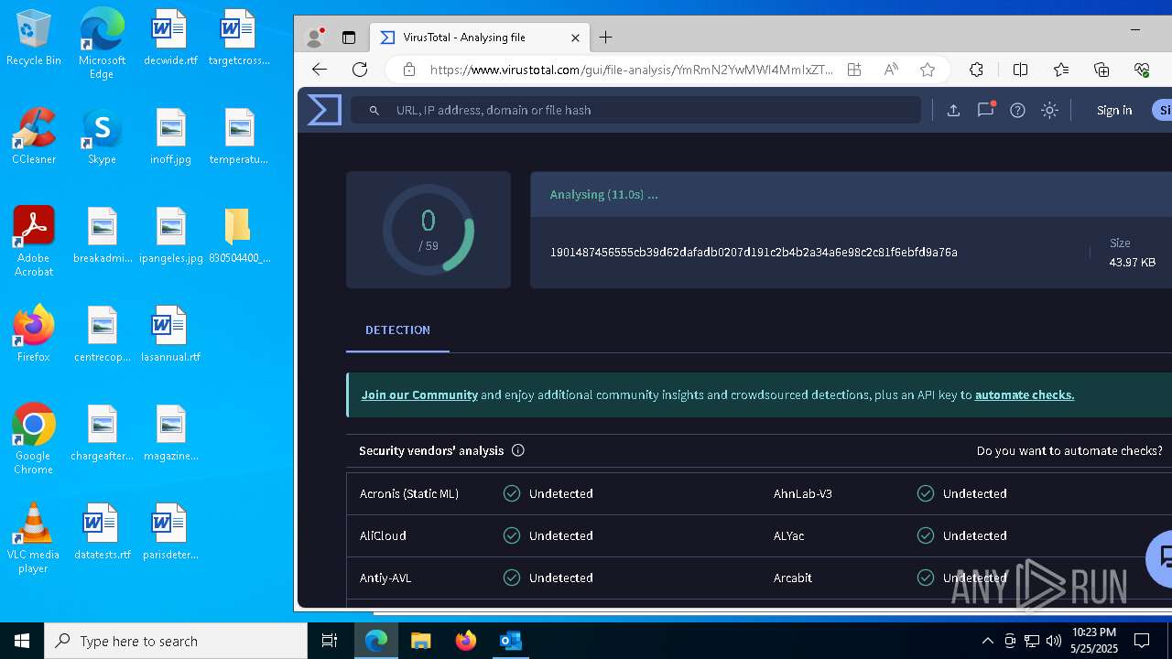Click the site lock icon in address bar
Viewport: 1172px width, 659px height.
click(x=409, y=70)
